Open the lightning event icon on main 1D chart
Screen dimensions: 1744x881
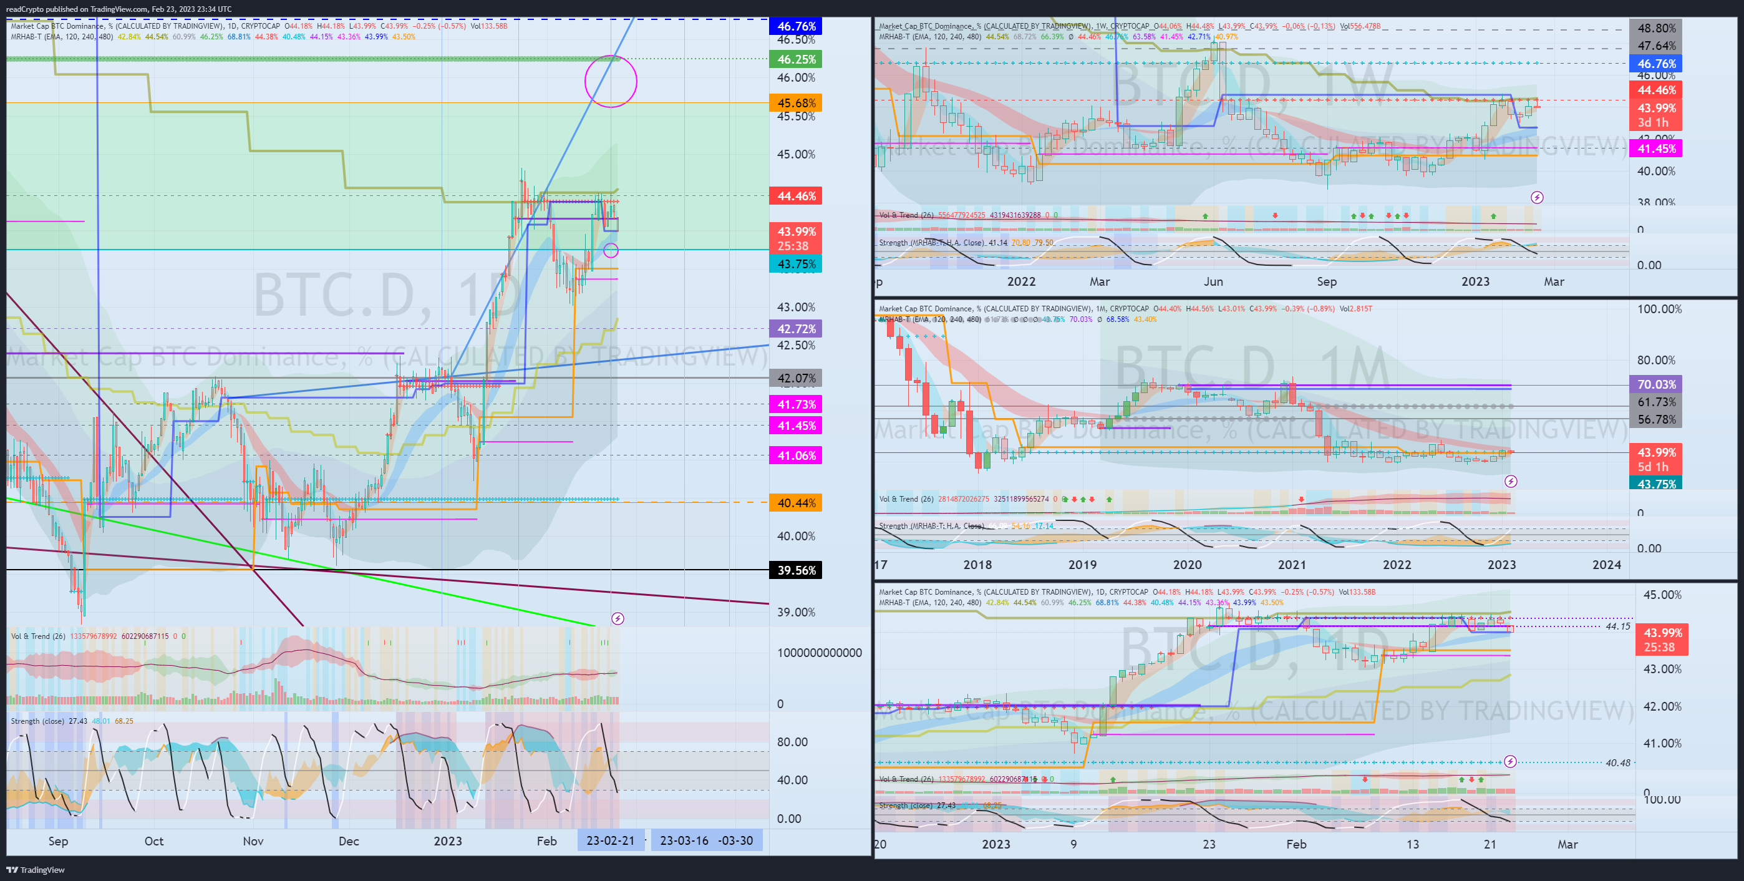[x=618, y=618]
